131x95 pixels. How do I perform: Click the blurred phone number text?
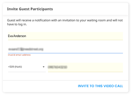[x=57, y=67]
